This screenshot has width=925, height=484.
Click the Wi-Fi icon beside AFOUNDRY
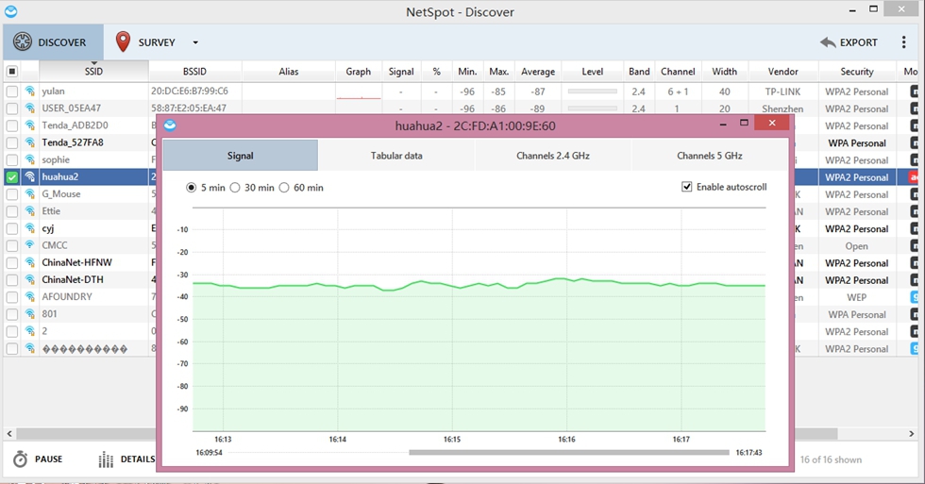pyautogui.click(x=29, y=296)
